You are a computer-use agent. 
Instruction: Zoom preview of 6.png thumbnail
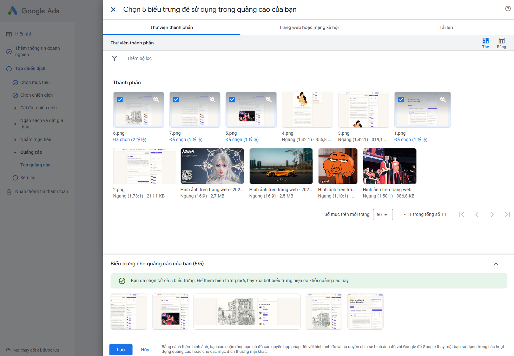pyautogui.click(x=156, y=99)
